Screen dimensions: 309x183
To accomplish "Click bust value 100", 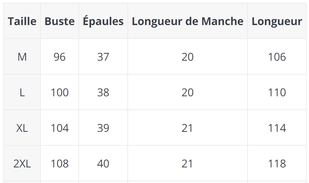I will (59, 93).
